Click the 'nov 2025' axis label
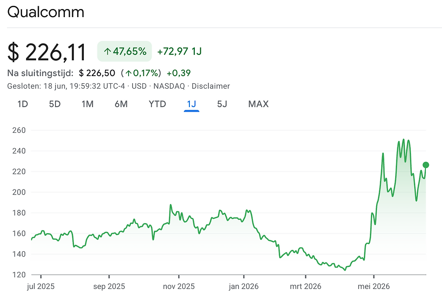Viewport: 442px width, 298px height. click(179, 286)
